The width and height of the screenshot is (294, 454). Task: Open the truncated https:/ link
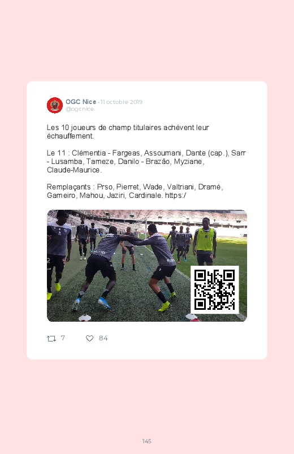175,196
